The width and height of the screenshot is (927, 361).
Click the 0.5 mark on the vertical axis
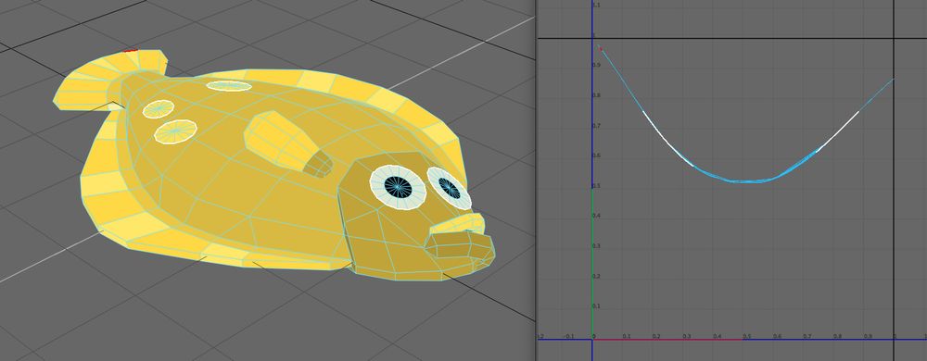click(595, 186)
